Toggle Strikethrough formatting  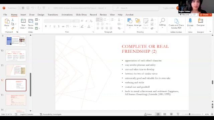click(63, 26)
